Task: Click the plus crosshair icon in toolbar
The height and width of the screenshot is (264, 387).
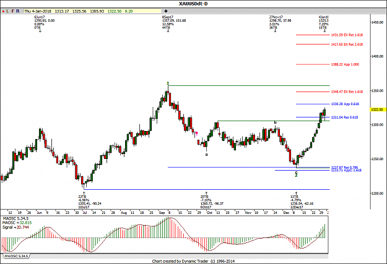Action: 166,11
